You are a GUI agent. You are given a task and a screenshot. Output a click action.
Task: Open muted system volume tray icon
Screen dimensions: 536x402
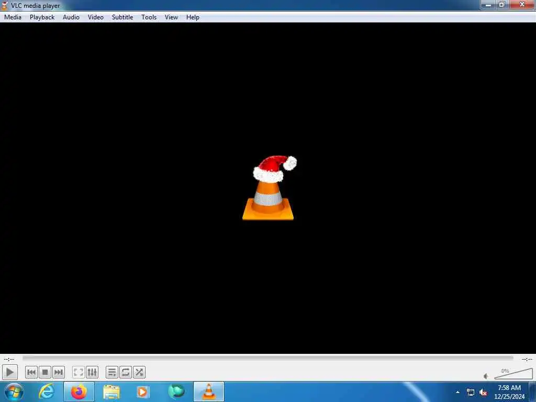483,393
